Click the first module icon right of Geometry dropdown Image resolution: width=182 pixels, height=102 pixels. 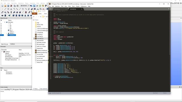(31, 6)
